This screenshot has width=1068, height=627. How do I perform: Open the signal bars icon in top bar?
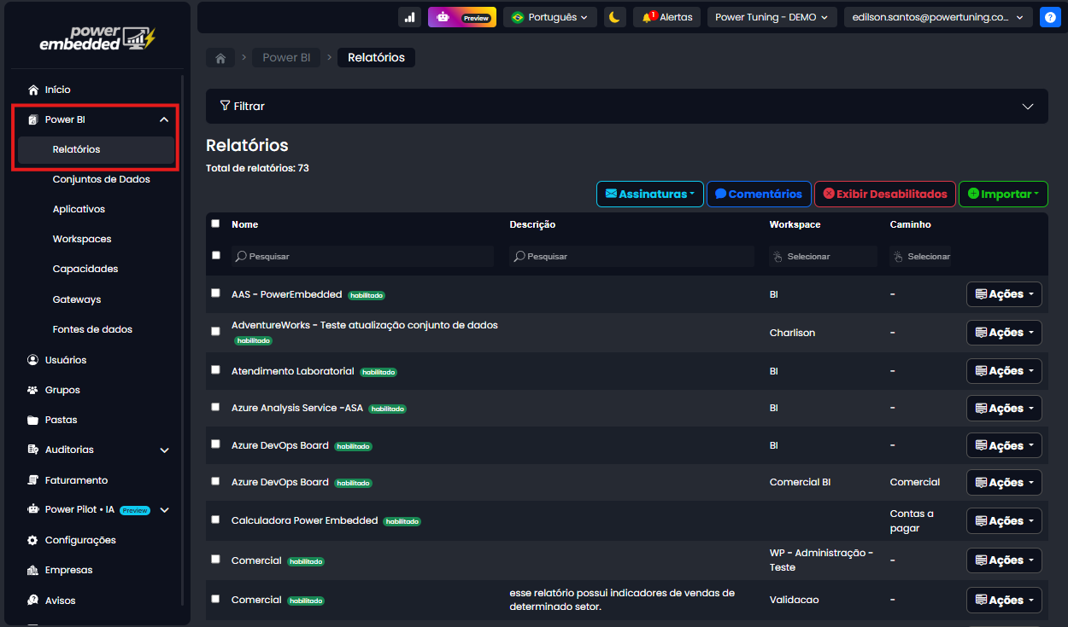tap(409, 17)
